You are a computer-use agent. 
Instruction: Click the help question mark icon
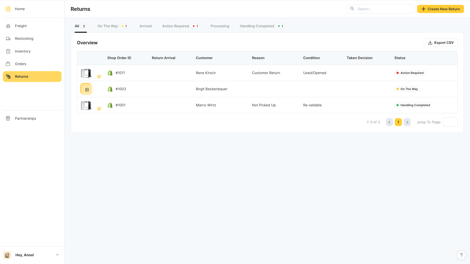click(461, 255)
